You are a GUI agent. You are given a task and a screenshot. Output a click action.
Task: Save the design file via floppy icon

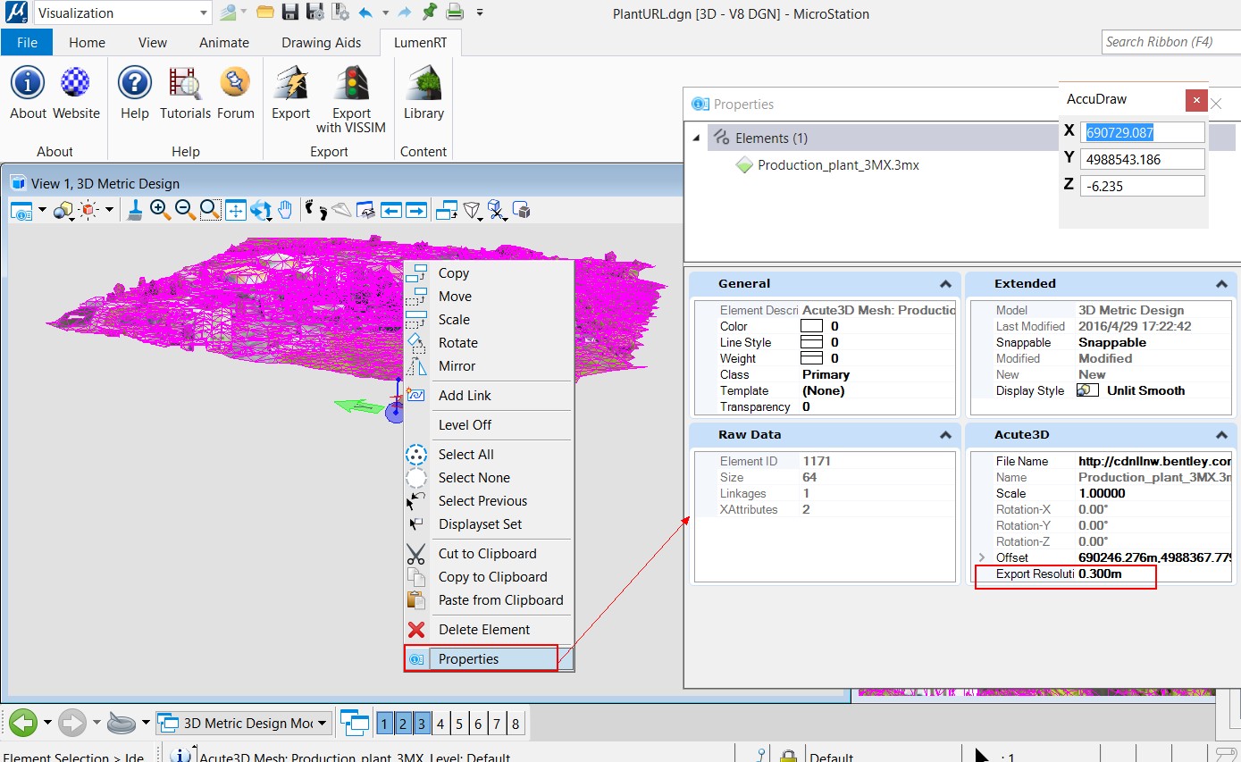[290, 13]
